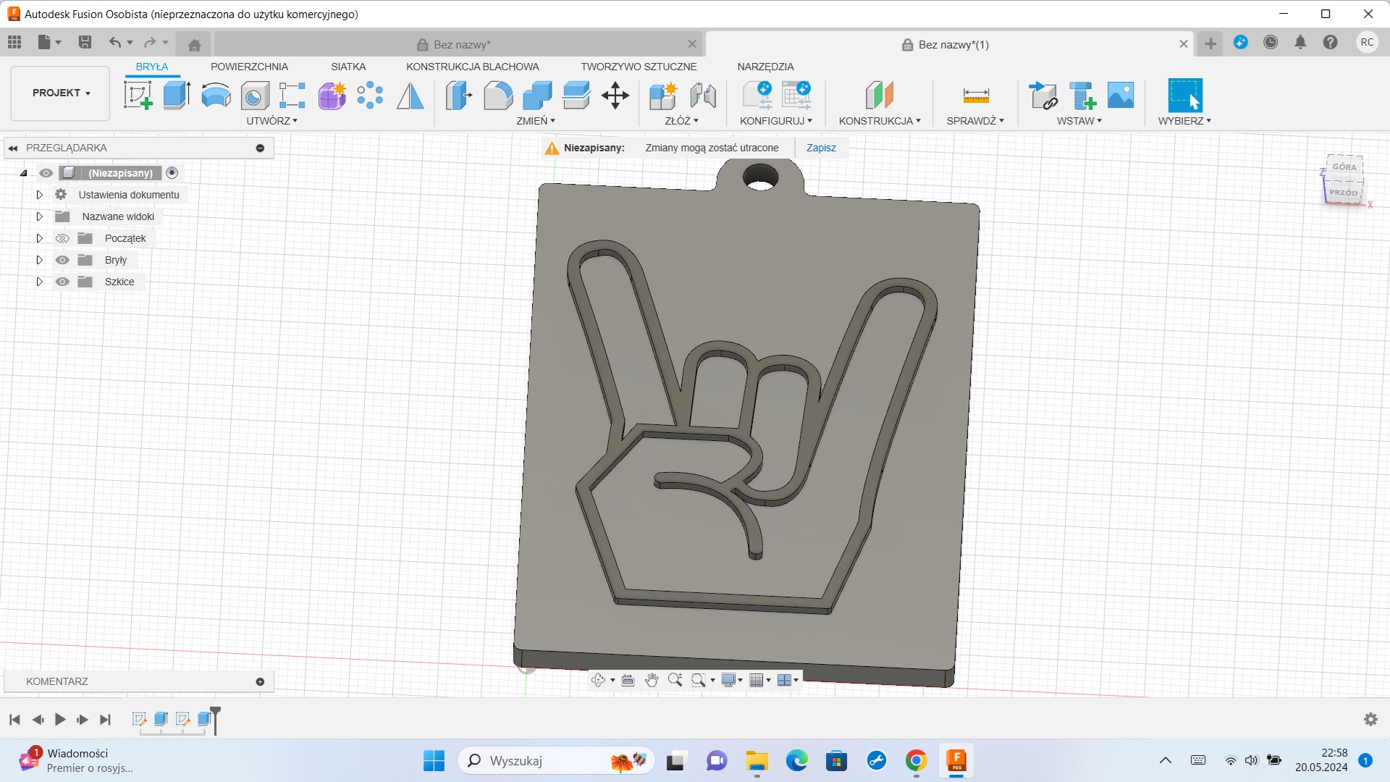
Task: Activate the Extrude tool
Action: [177, 95]
